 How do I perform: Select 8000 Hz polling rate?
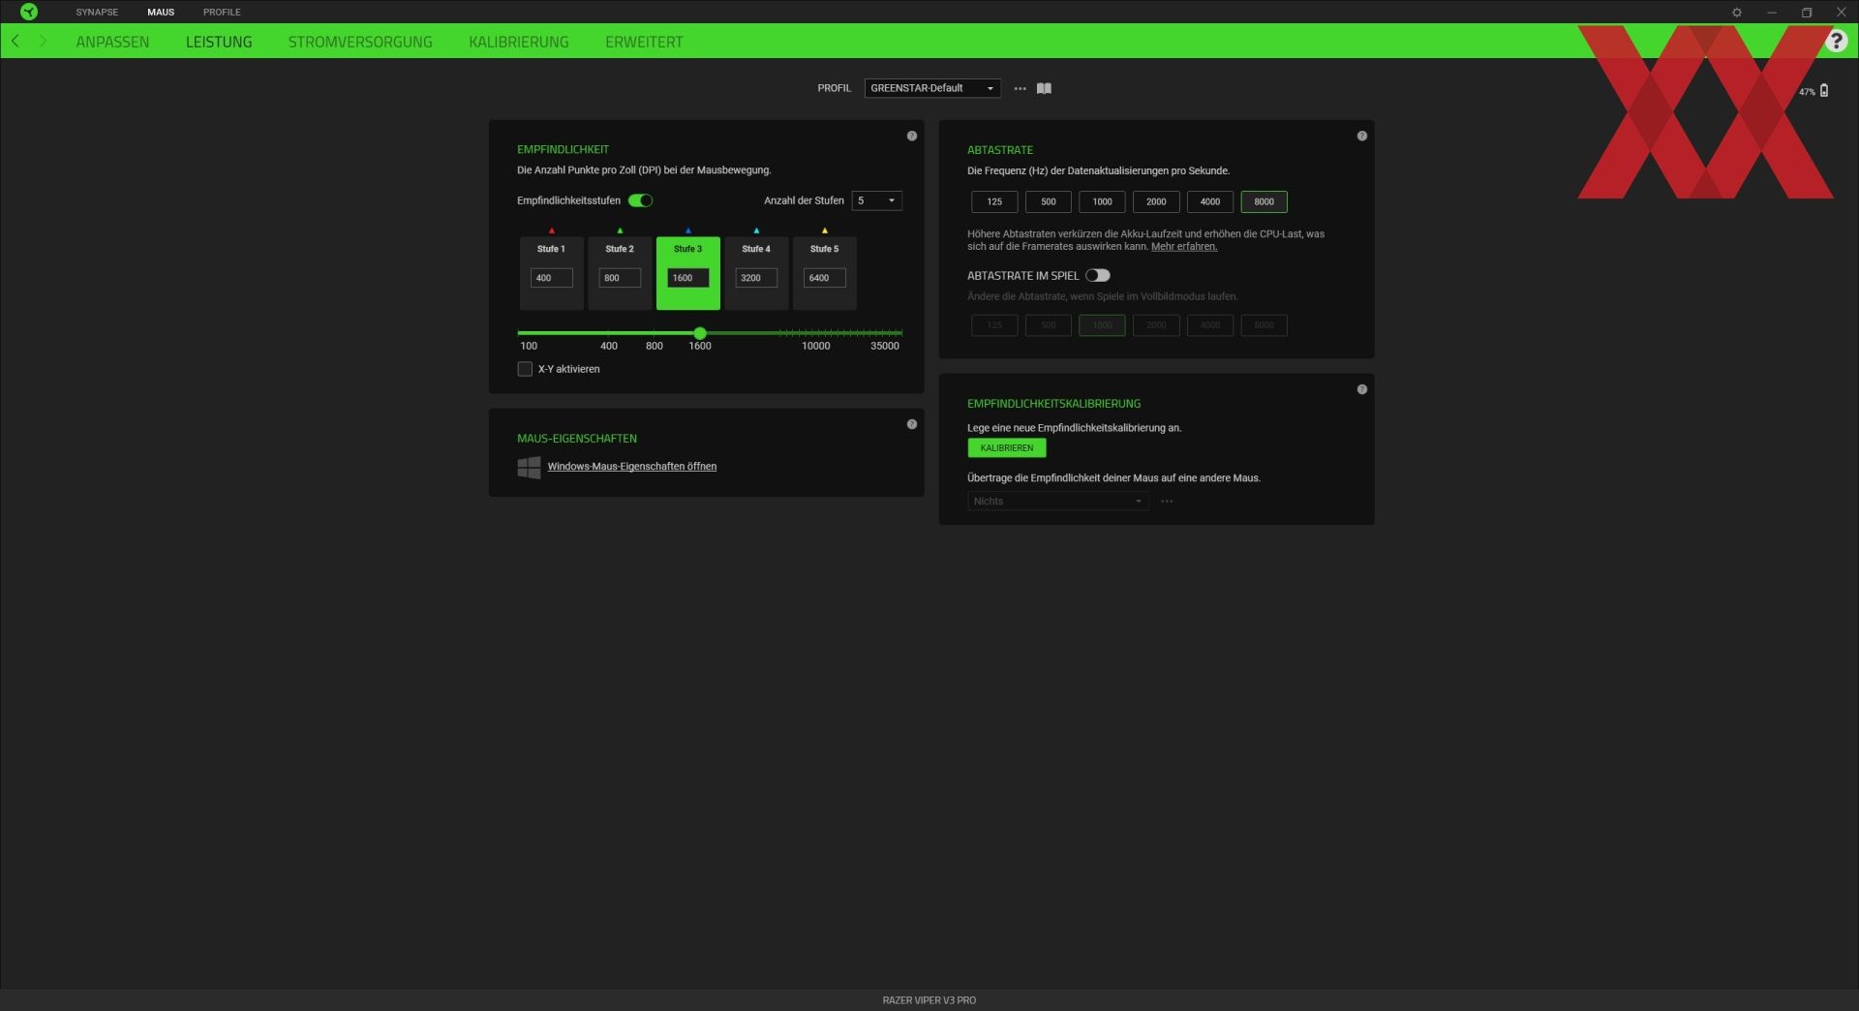(x=1264, y=201)
